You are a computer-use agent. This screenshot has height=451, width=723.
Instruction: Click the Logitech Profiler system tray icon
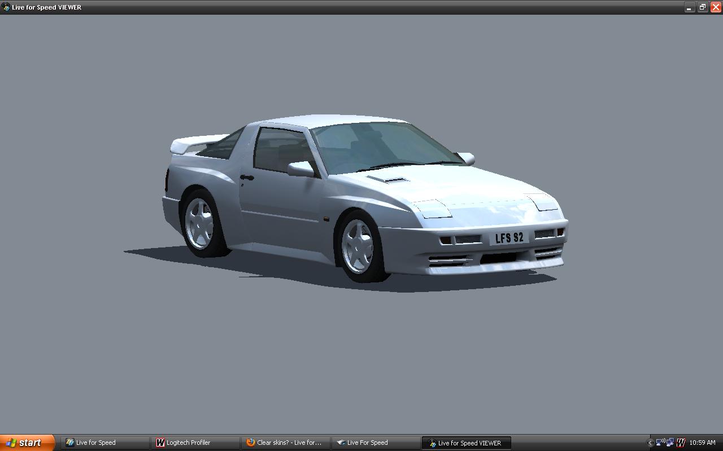click(681, 443)
